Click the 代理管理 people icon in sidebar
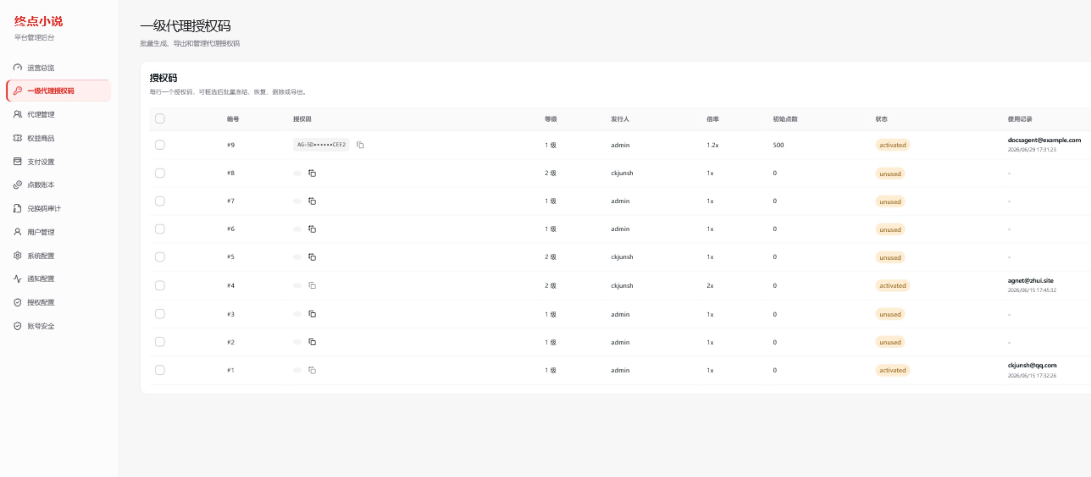 point(17,114)
